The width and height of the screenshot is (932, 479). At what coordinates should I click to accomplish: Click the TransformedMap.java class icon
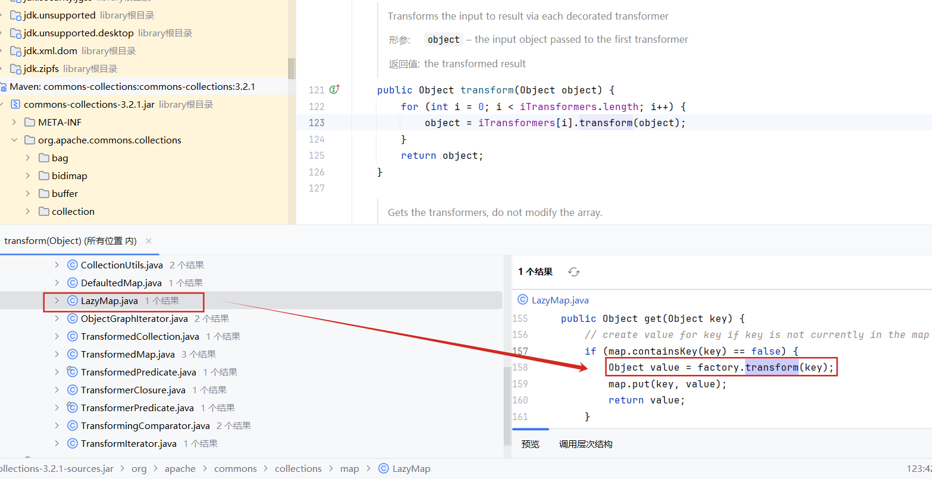point(73,354)
